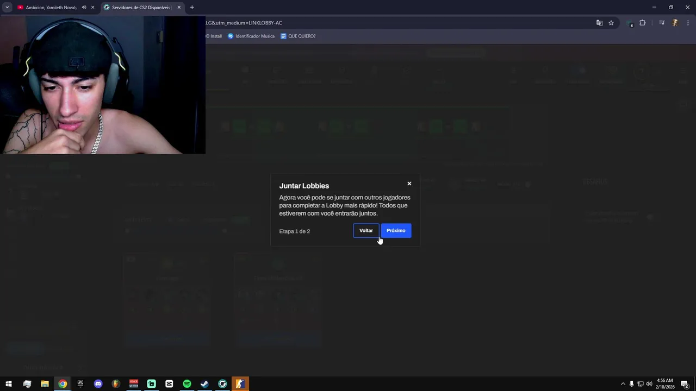Image resolution: width=696 pixels, height=391 pixels.
Task: Open the Windows Start menu
Action: (9, 384)
